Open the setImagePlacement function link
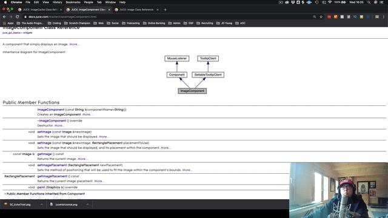This screenshot has height=218, width=388. pyautogui.click(x=52, y=165)
